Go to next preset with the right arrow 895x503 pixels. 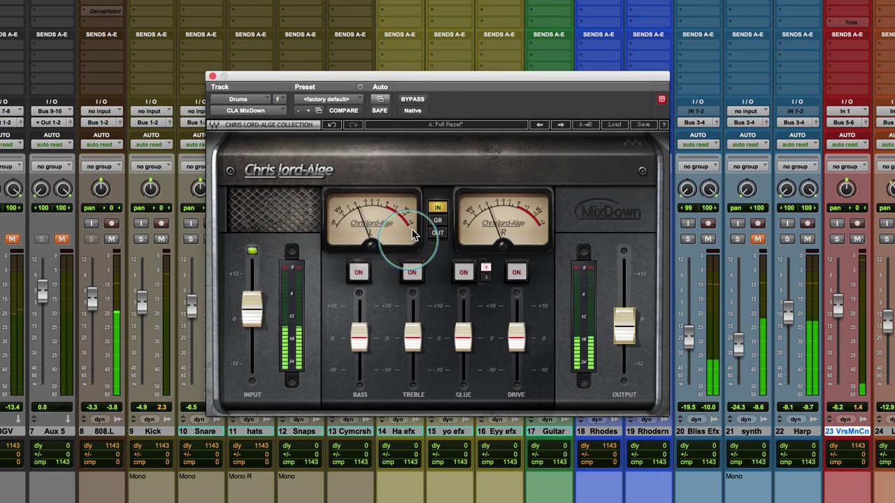pyautogui.click(x=560, y=124)
